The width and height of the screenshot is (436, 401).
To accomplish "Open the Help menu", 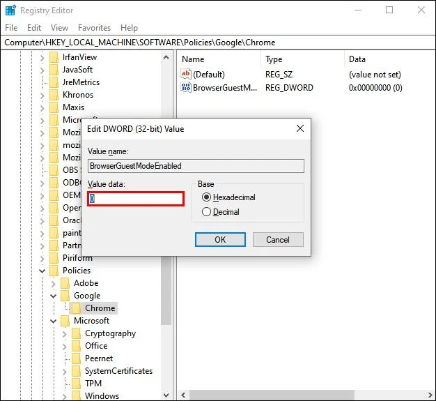I will click(129, 28).
